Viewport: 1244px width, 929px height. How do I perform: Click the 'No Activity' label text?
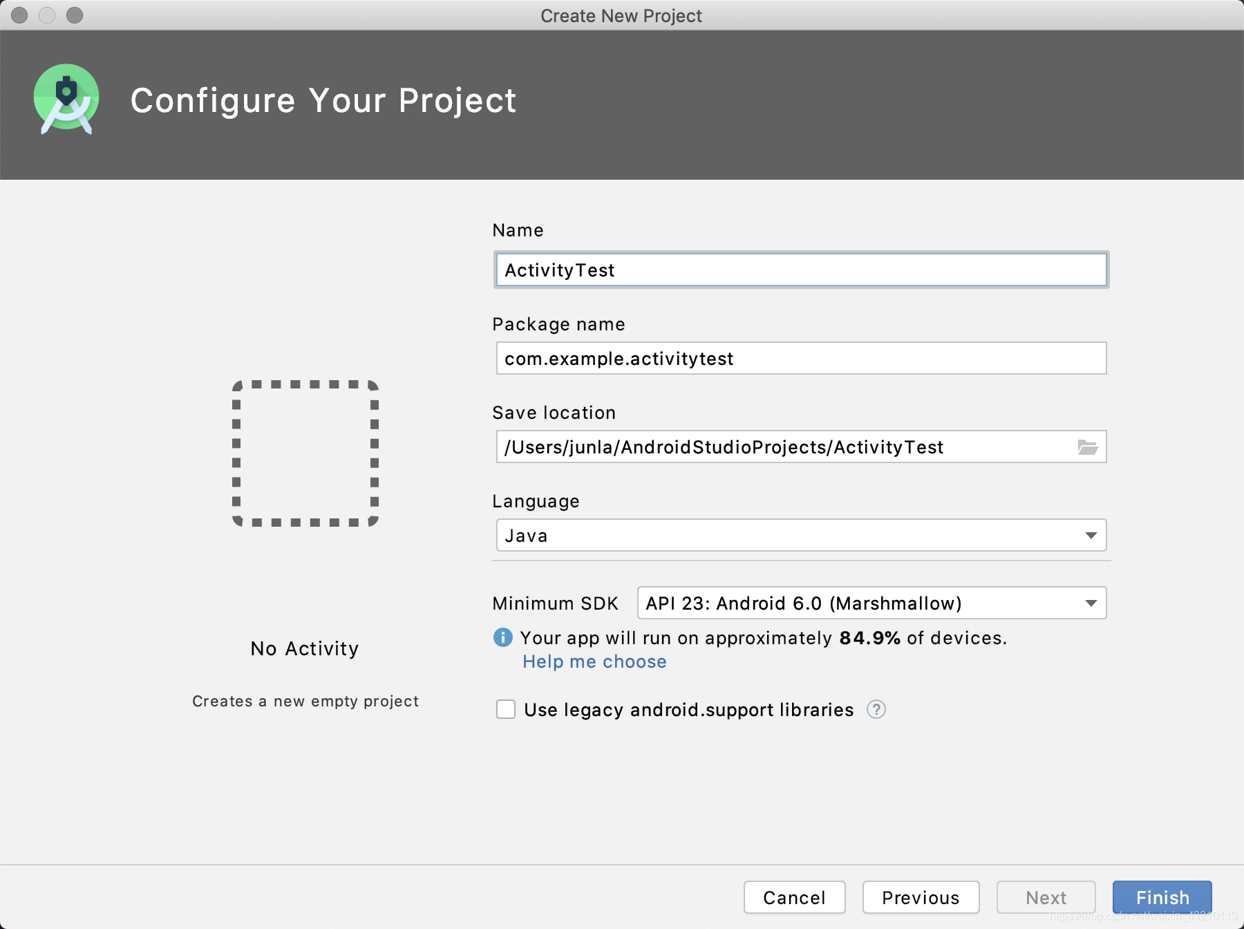point(305,648)
